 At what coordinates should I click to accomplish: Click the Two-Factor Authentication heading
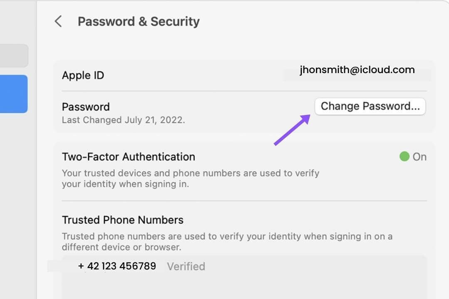(x=128, y=157)
